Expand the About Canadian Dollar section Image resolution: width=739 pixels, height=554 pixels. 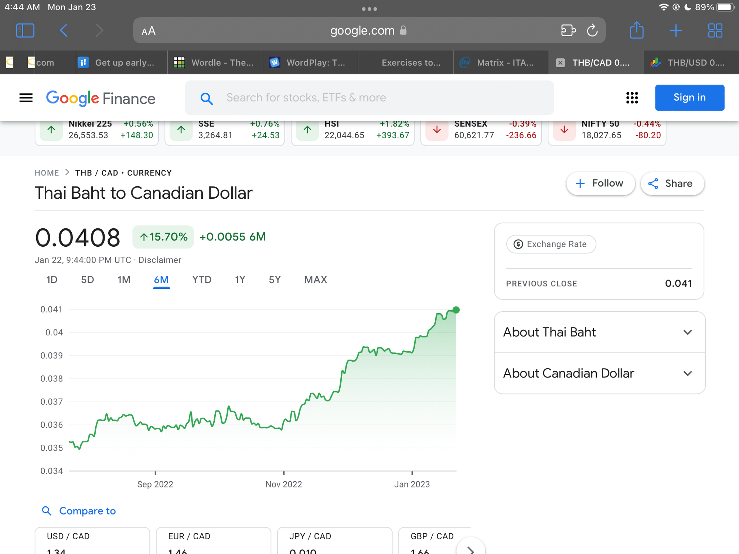[599, 373]
